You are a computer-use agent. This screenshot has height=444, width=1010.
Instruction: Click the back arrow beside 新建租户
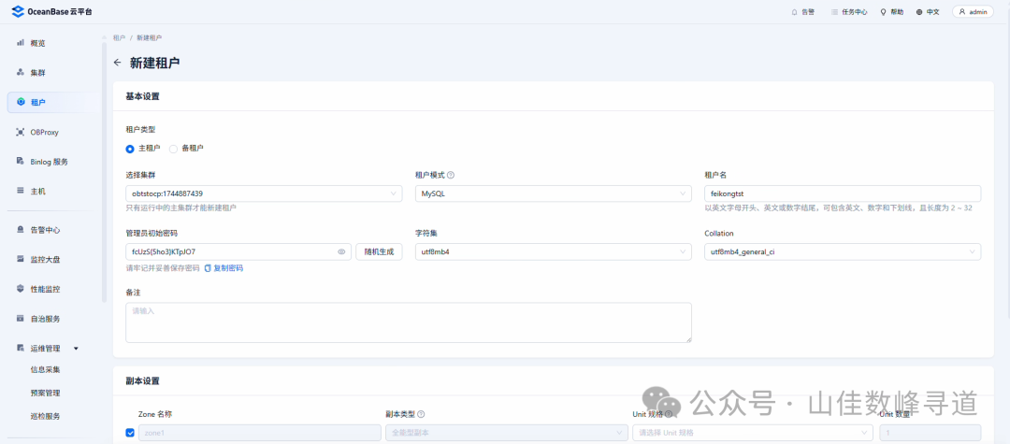tap(117, 63)
